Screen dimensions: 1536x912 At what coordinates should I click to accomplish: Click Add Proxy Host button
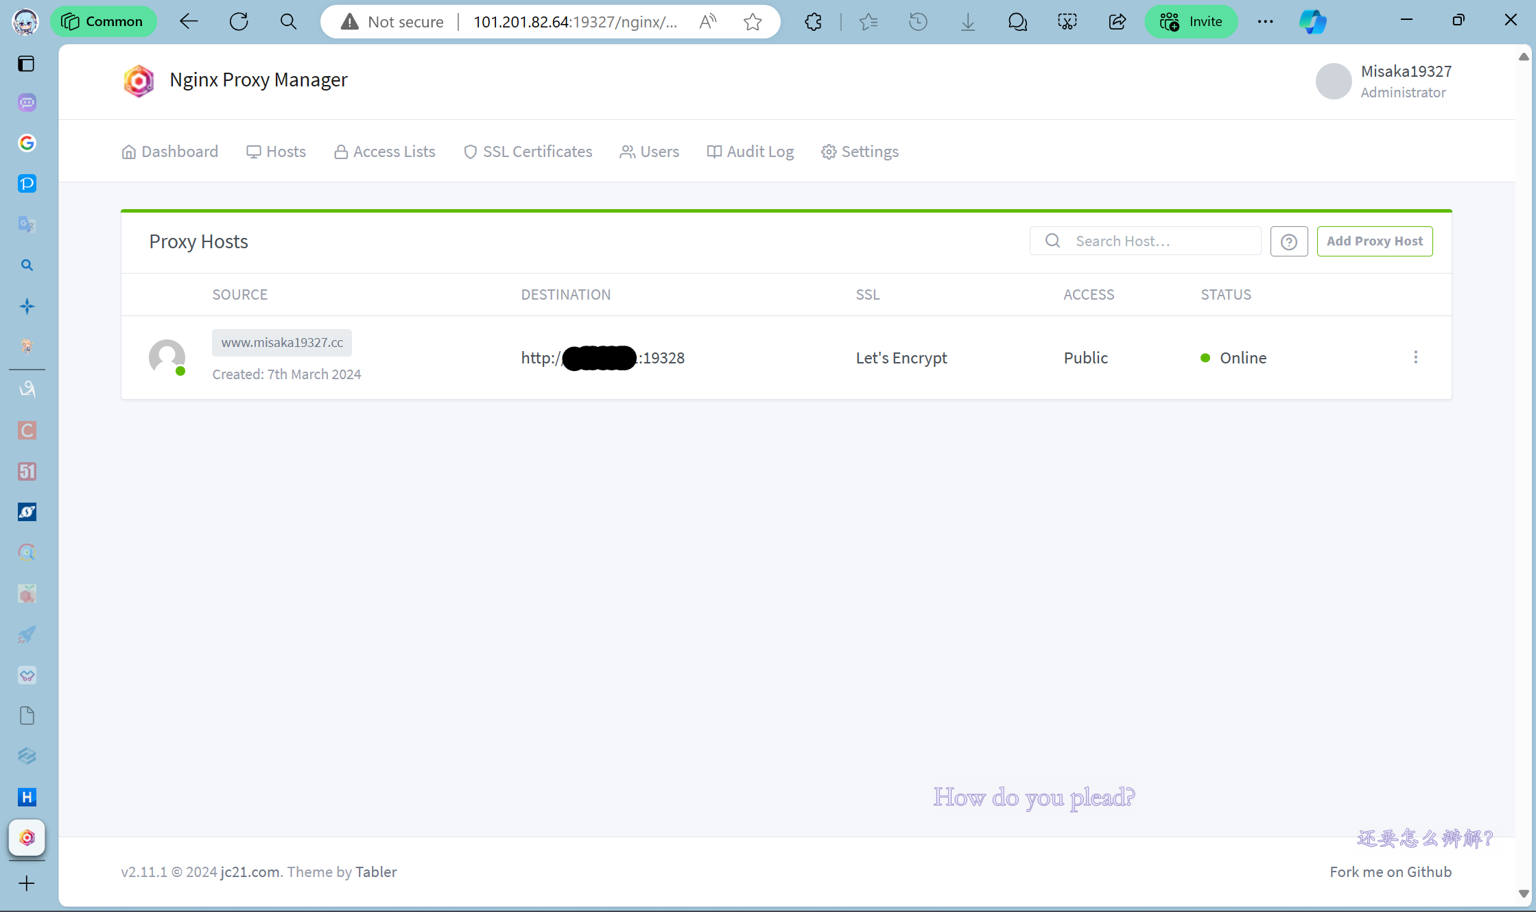[1374, 241]
